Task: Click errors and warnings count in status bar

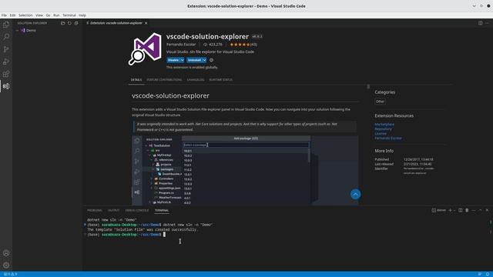Action: point(11,274)
